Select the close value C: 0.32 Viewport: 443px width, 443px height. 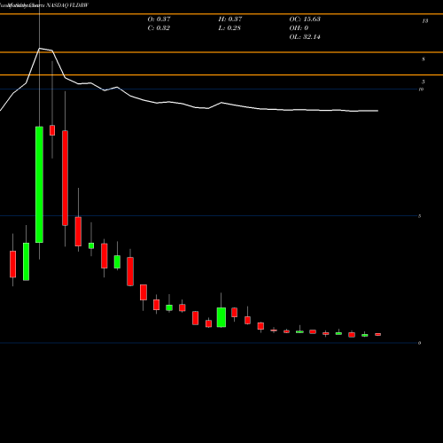[159, 28]
